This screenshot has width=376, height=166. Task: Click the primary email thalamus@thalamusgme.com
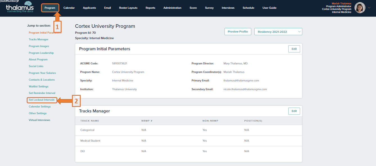coord(241,81)
